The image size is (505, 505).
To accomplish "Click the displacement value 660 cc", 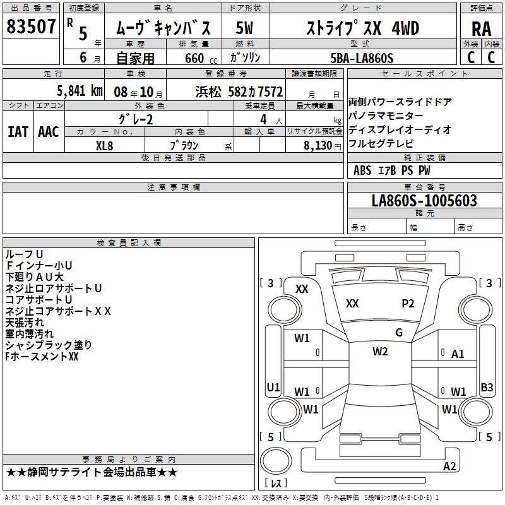I will [201, 58].
